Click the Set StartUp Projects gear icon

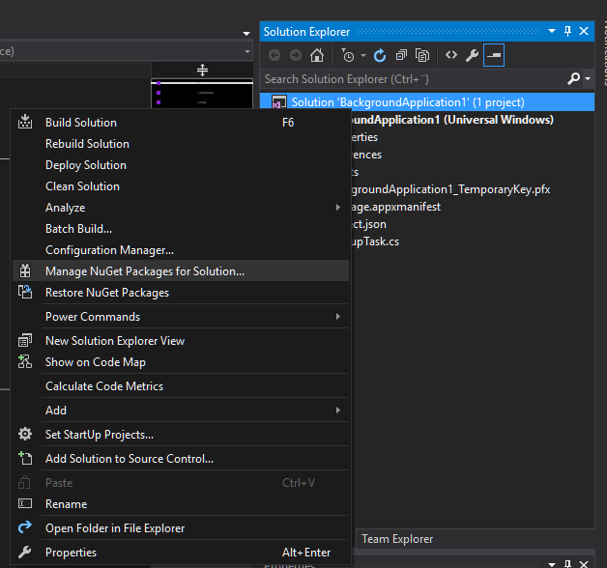click(x=25, y=434)
